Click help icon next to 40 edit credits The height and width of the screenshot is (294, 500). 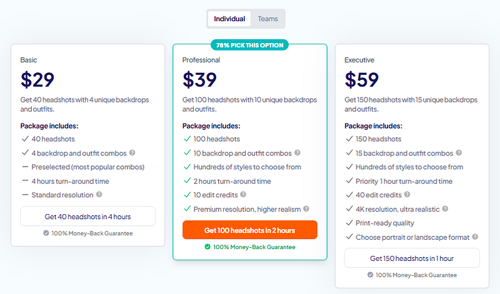click(406, 195)
